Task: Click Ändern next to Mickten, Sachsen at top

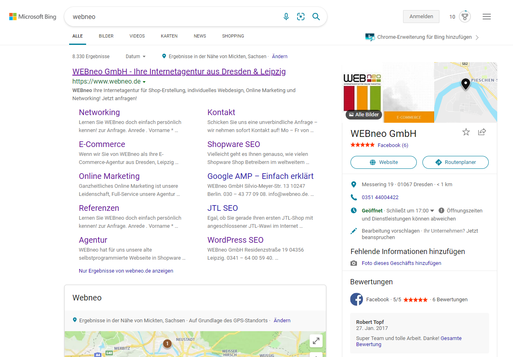Action: 280,57
